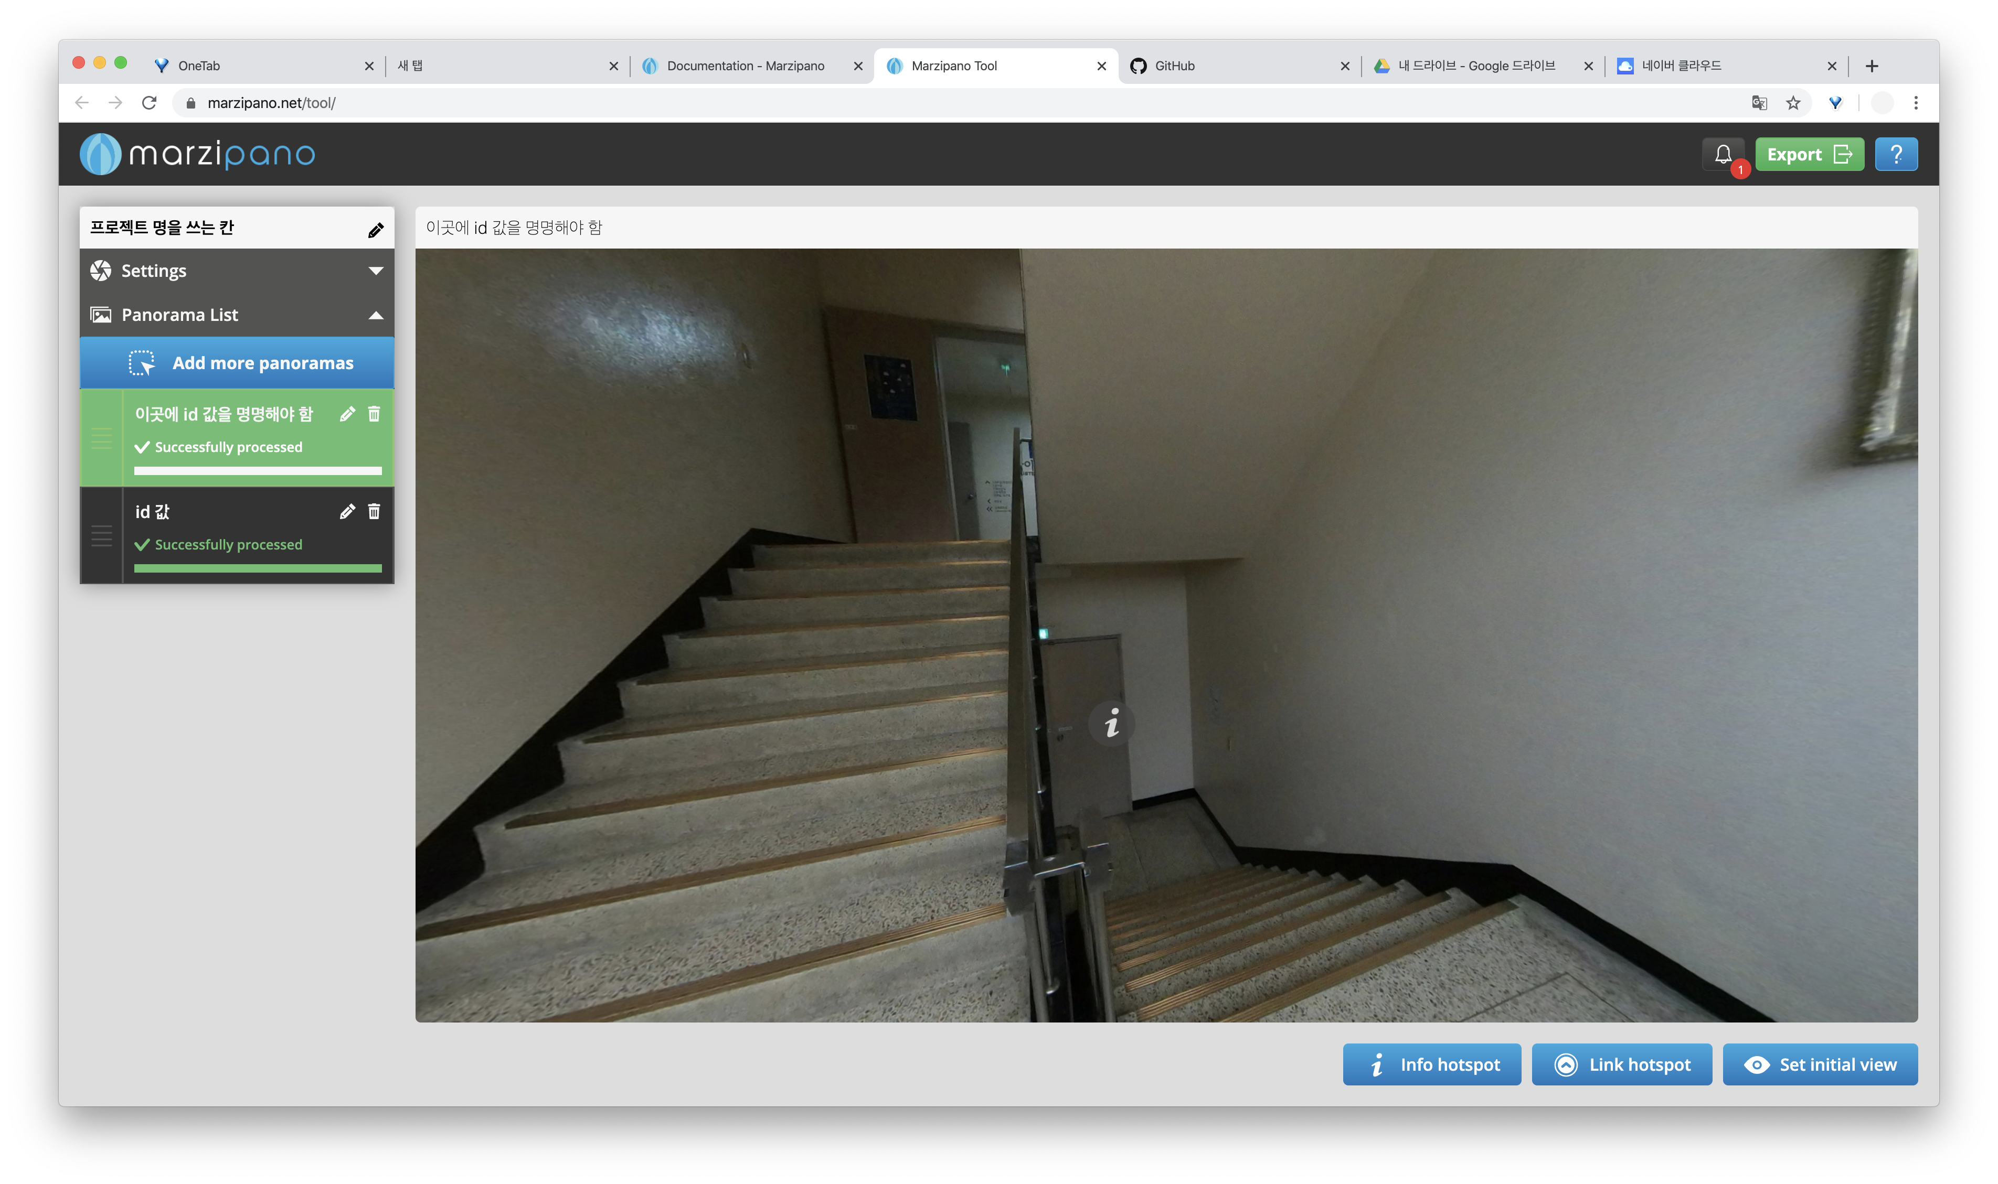Expand the Settings section
Screen dimensions: 1998x1184
pos(237,271)
